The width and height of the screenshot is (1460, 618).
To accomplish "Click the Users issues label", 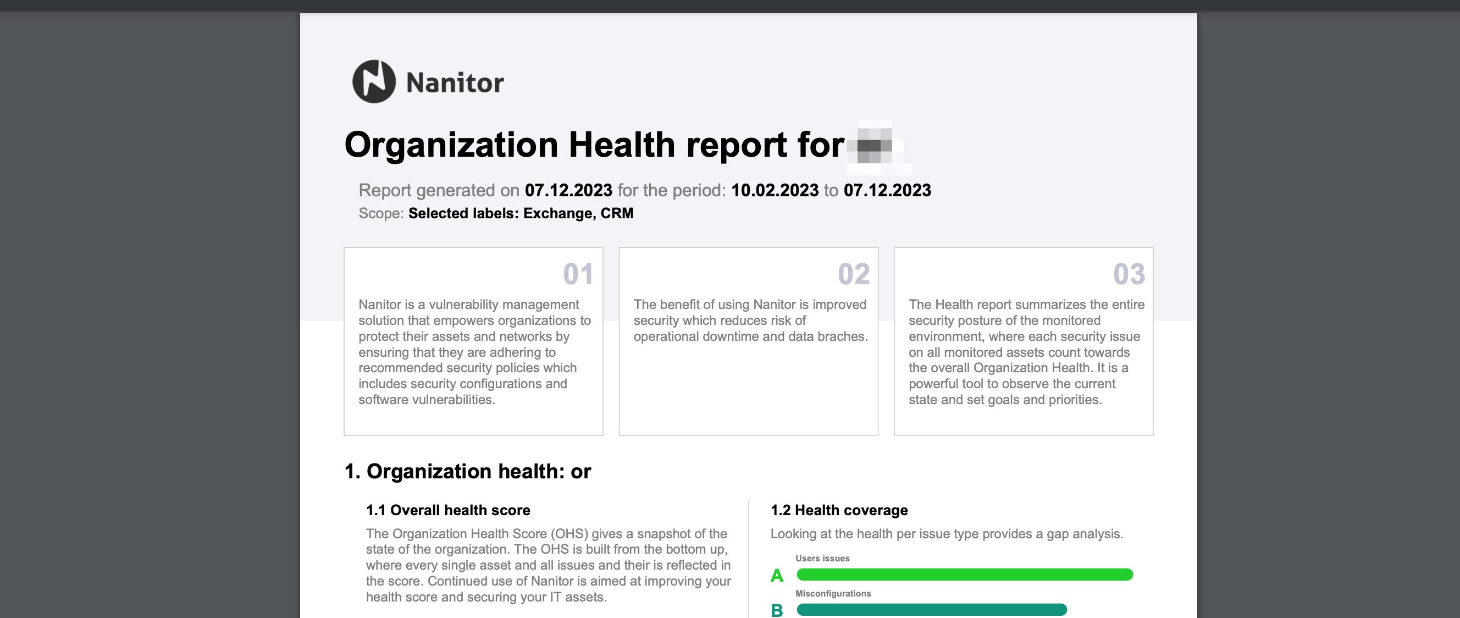I will coord(822,559).
